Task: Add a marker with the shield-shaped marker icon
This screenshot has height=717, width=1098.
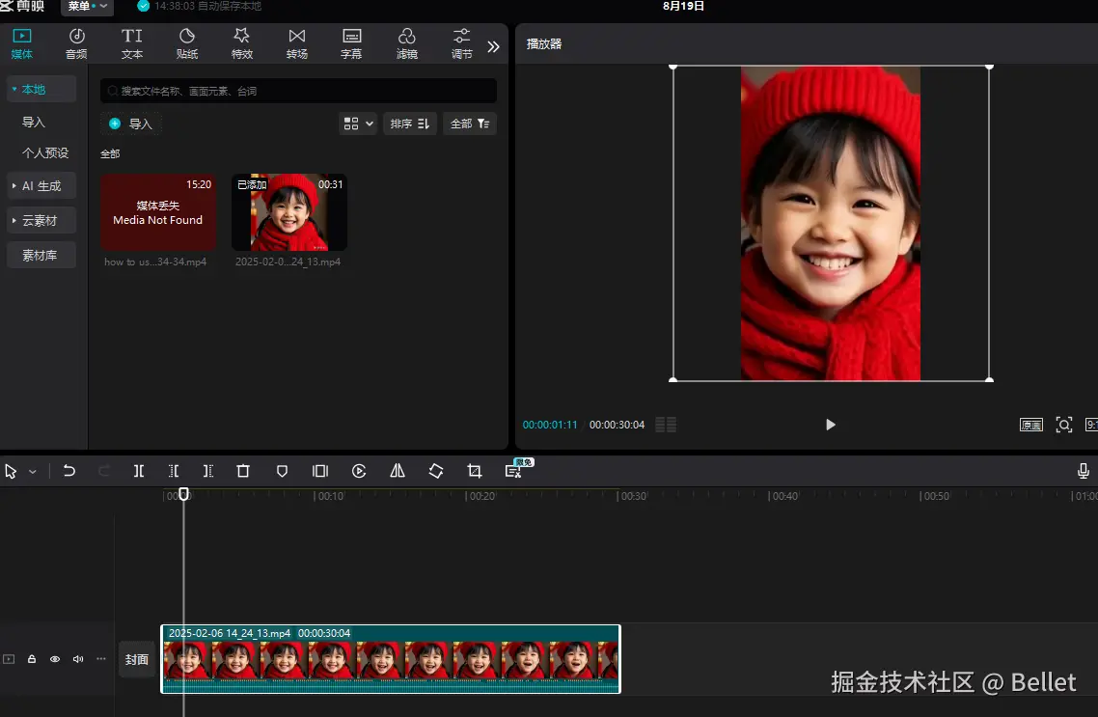Action: coord(282,471)
